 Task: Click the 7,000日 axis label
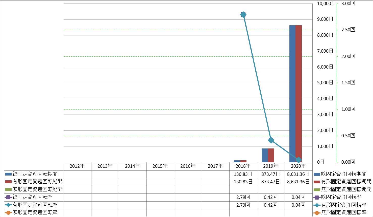click(x=325, y=51)
